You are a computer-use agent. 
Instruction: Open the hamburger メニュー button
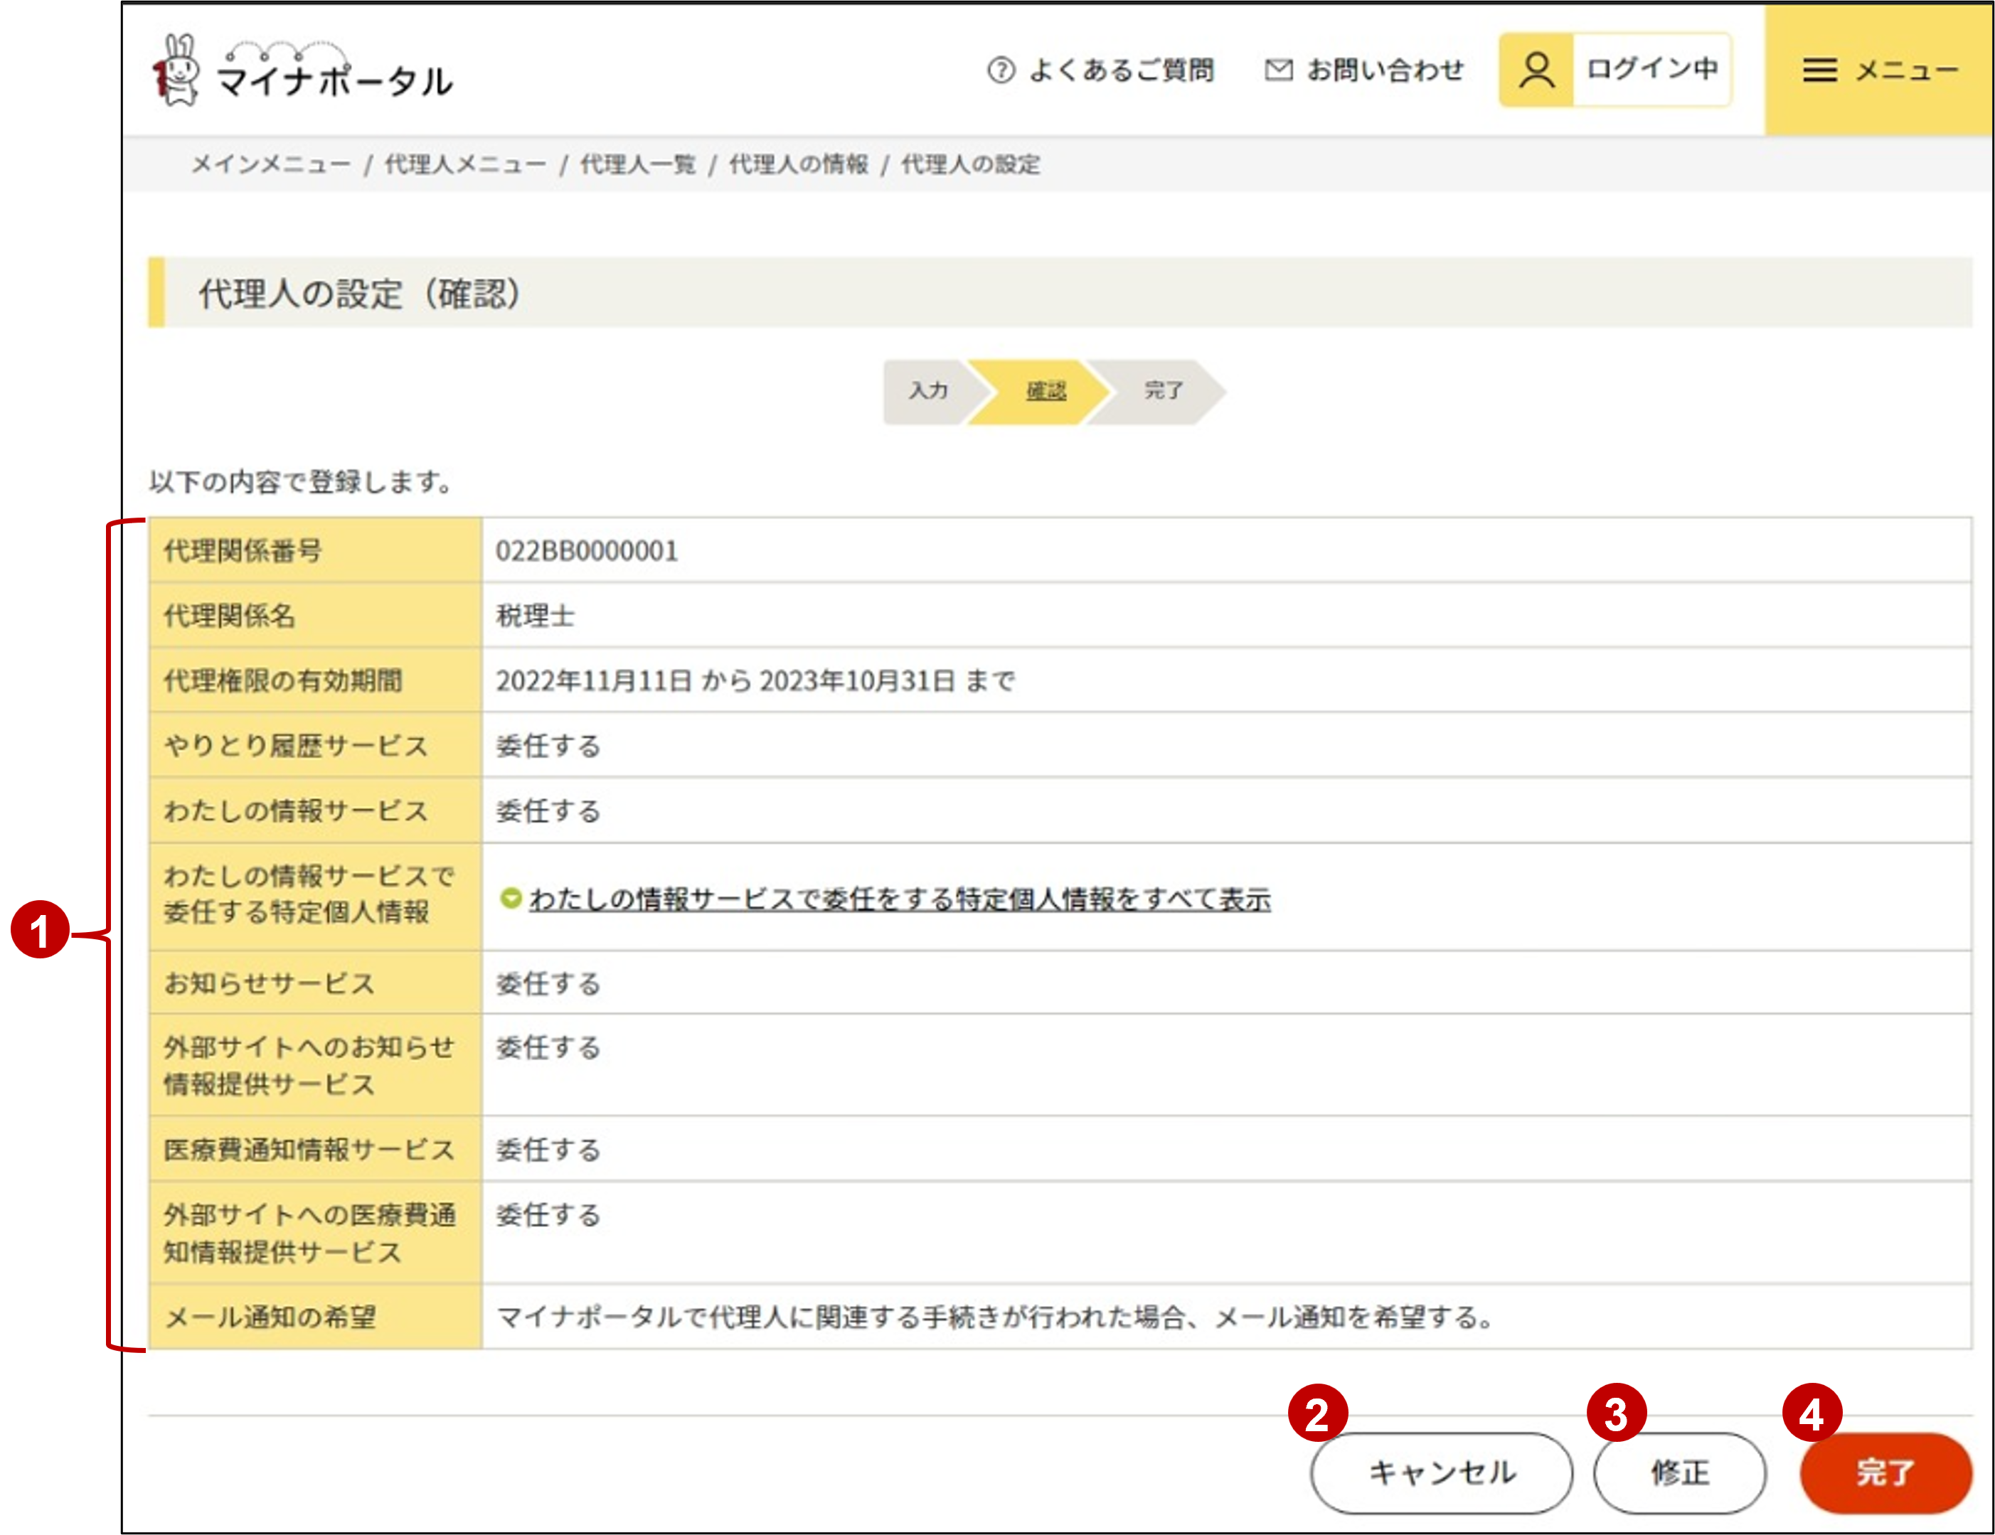pyautogui.click(x=1880, y=70)
